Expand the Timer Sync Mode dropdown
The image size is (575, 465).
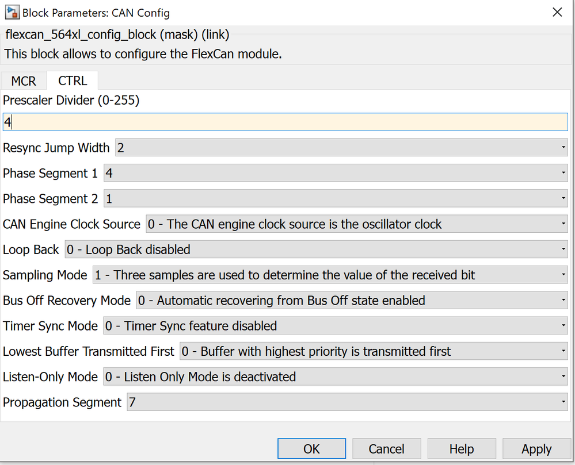(x=336, y=326)
